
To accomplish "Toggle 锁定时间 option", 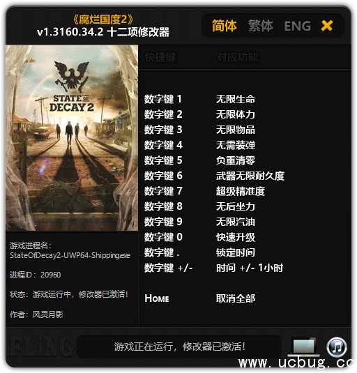I will pyautogui.click(x=236, y=252).
